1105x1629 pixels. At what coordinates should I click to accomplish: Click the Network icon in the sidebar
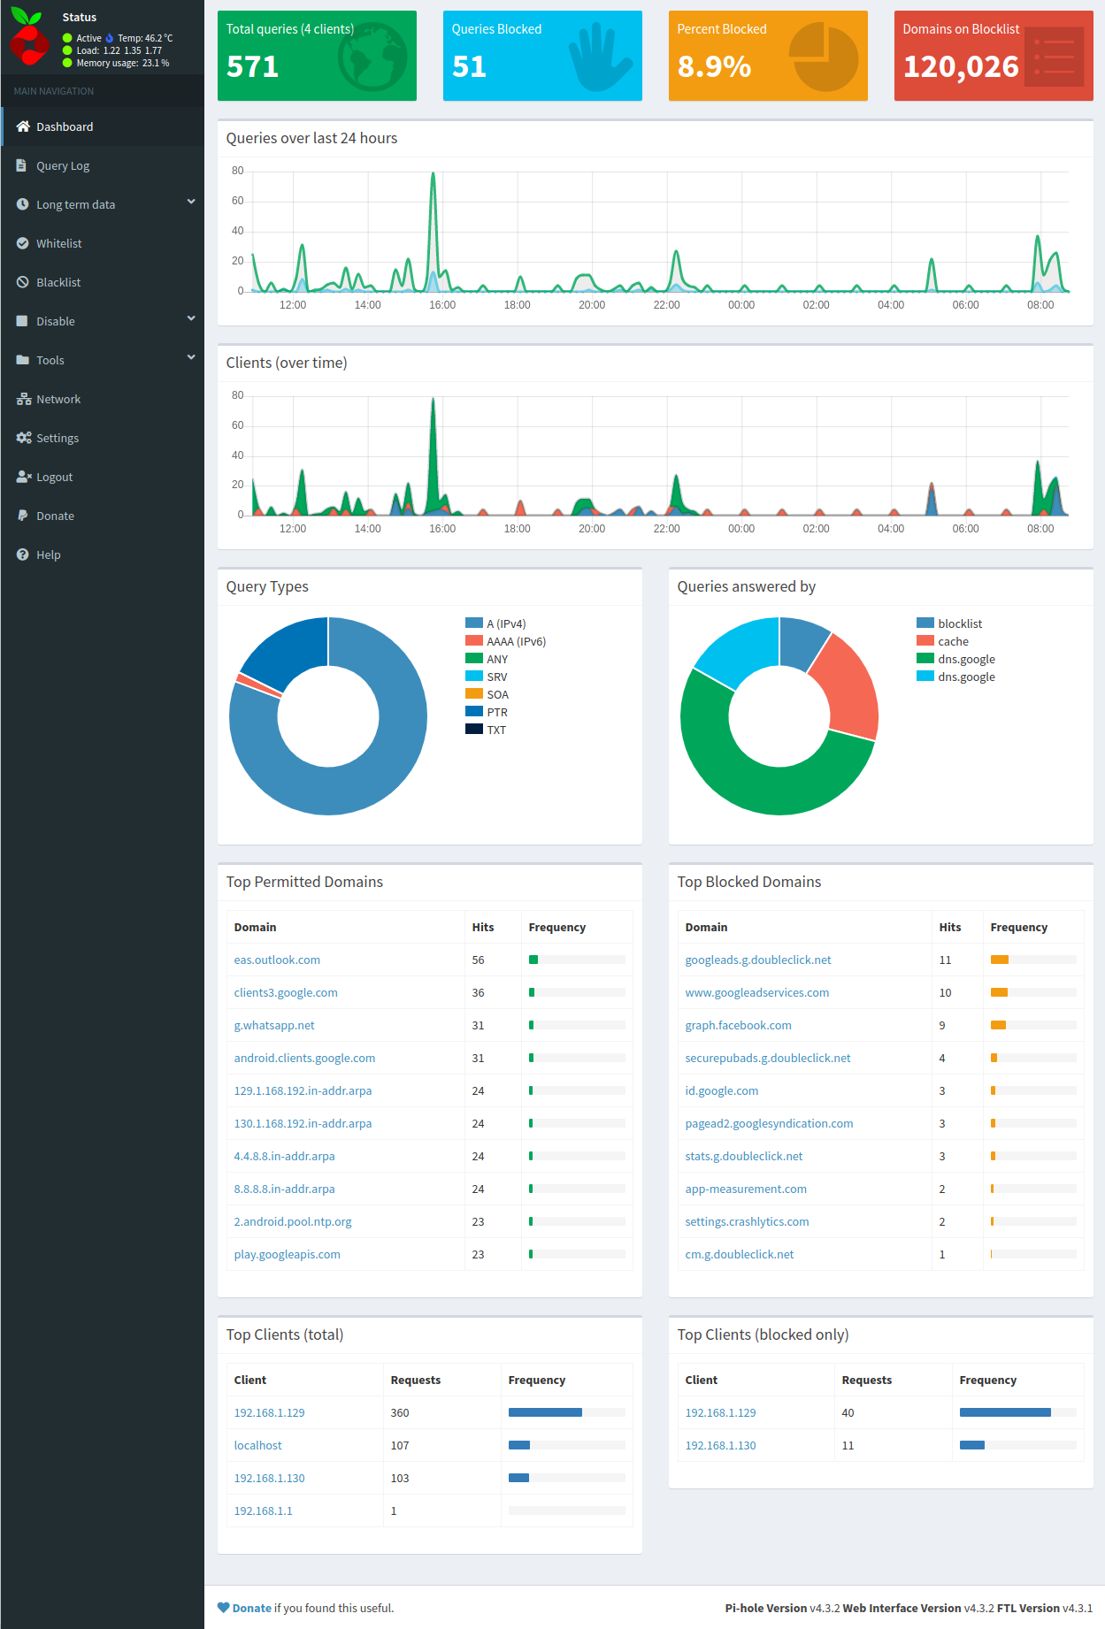click(x=24, y=399)
